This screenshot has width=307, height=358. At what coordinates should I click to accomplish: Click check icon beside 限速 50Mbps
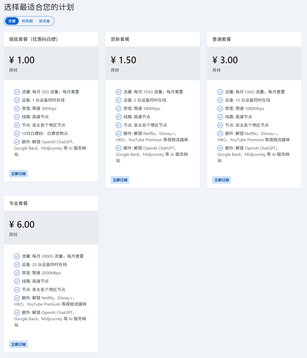point(17,109)
